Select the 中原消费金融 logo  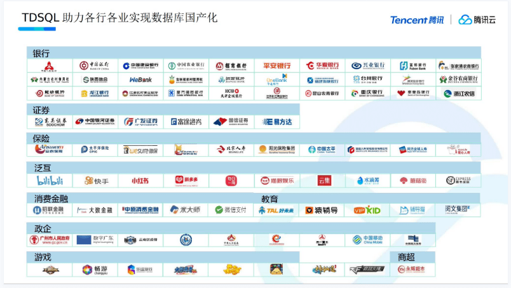click(x=140, y=210)
